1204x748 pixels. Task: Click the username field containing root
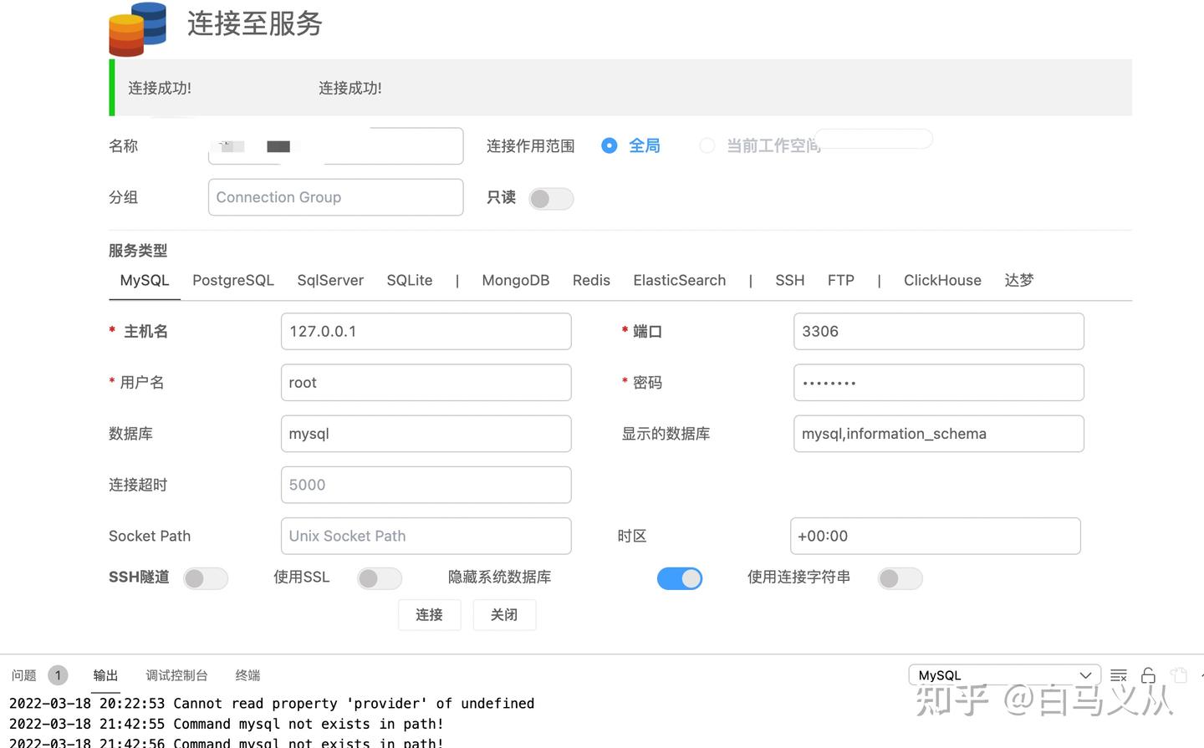pos(426,383)
